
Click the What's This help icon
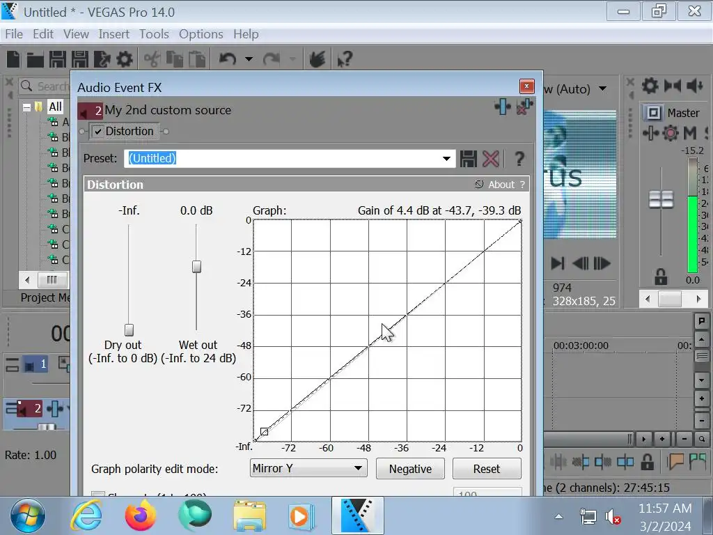click(345, 59)
